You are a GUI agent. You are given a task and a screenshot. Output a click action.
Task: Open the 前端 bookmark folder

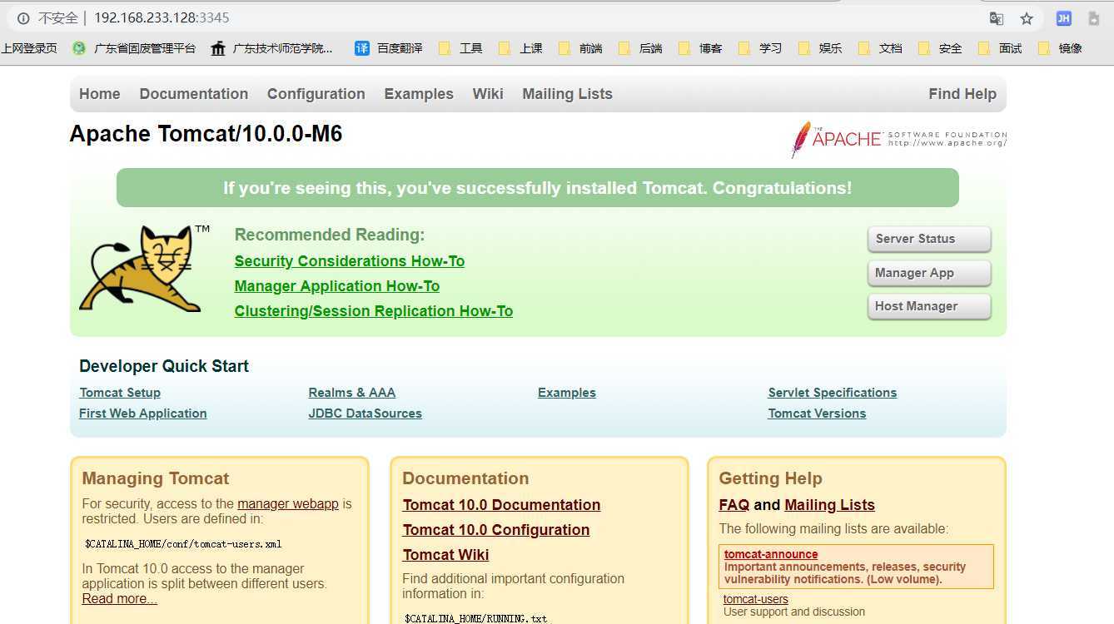tap(580, 48)
